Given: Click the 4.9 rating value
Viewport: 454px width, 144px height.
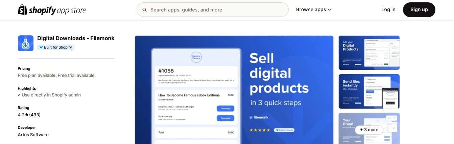Looking at the screenshot, I should coord(21,115).
